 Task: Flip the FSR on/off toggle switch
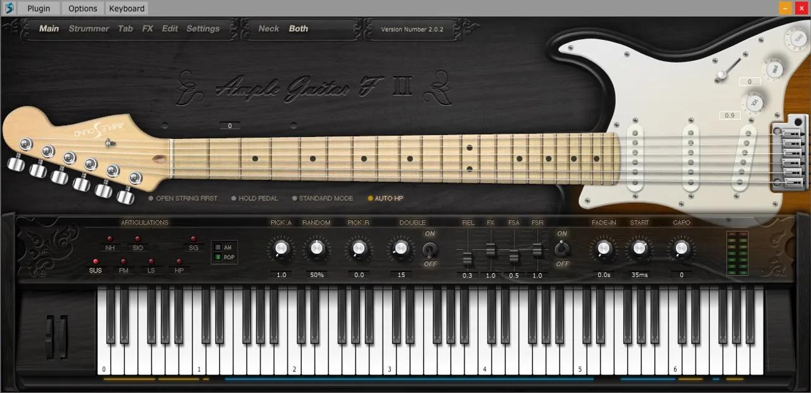[x=561, y=249]
